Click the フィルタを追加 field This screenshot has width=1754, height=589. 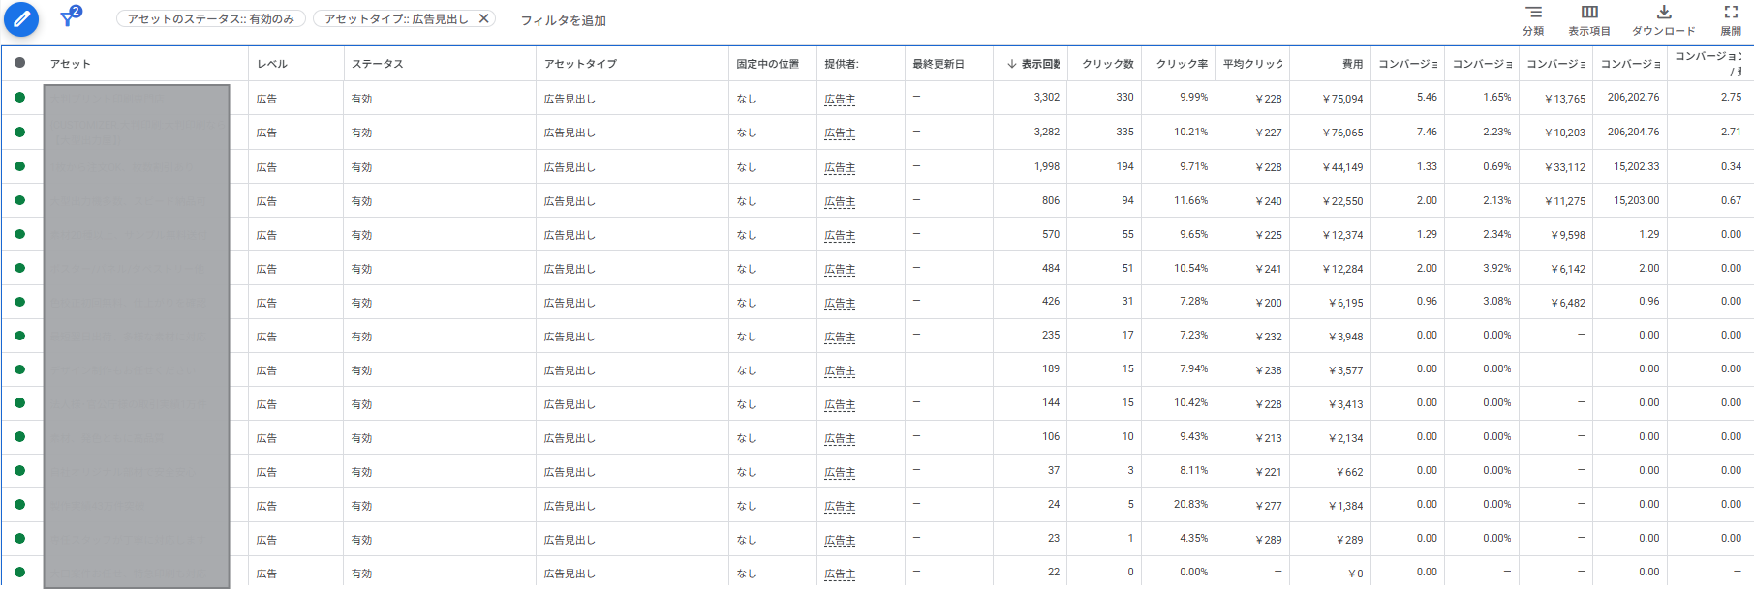click(563, 20)
